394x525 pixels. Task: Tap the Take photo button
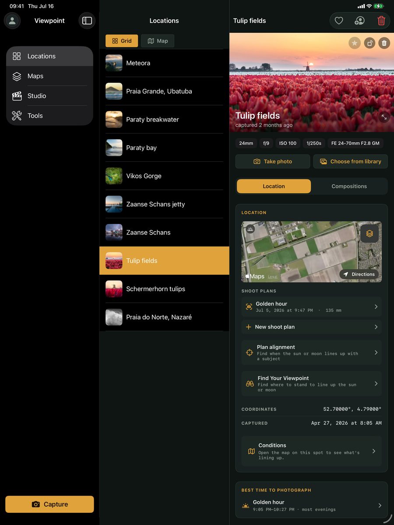pos(273,161)
